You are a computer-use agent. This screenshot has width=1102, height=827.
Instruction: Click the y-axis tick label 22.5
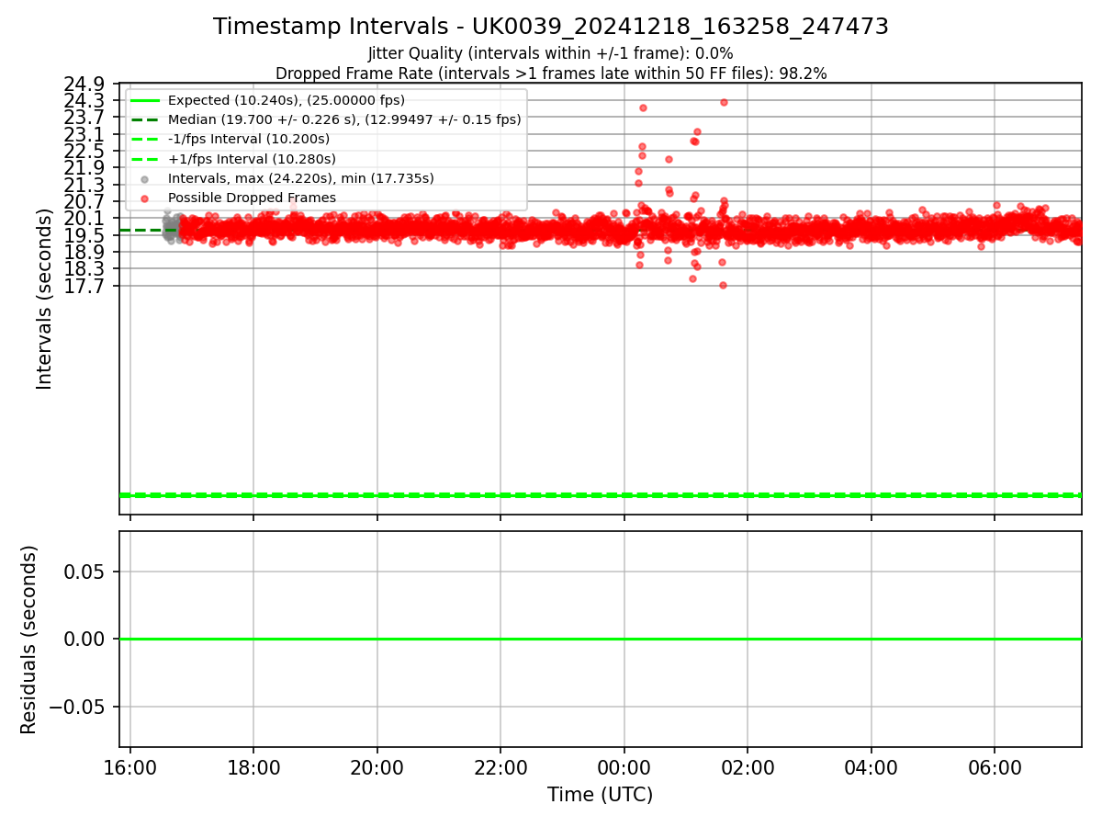[x=84, y=151]
